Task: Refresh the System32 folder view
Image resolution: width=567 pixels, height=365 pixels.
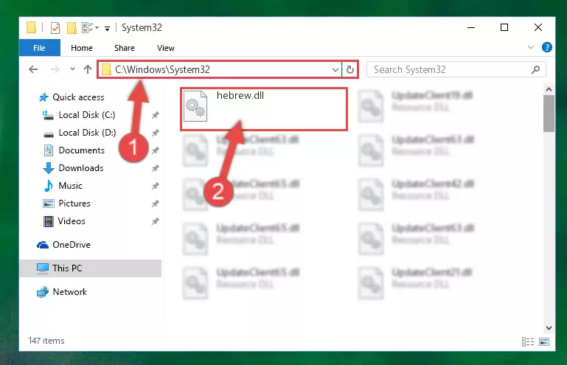Action: coord(350,69)
